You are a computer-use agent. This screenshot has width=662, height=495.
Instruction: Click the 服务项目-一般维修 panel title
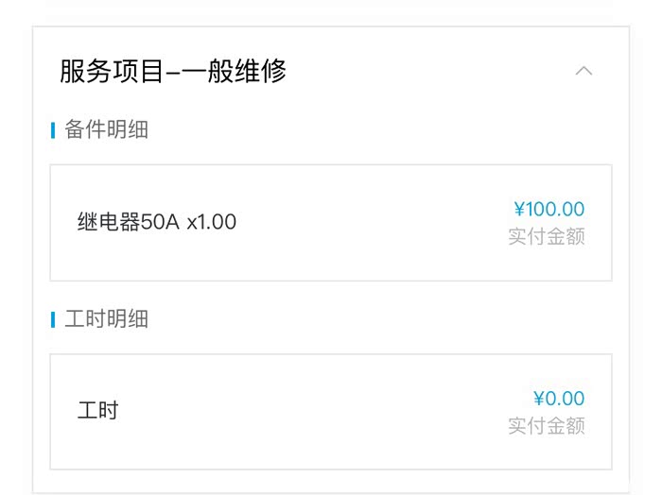[x=173, y=71]
